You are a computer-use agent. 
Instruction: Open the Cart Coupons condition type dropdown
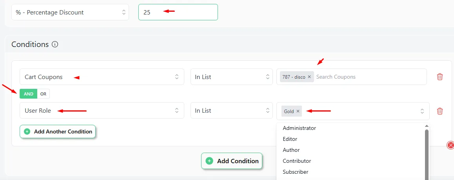click(x=102, y=77)
